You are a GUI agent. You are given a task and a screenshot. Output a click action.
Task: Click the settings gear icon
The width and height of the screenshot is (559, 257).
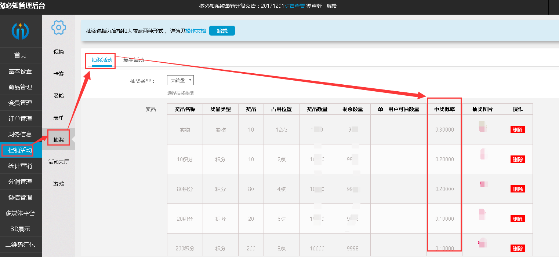(x=59, y=27)
